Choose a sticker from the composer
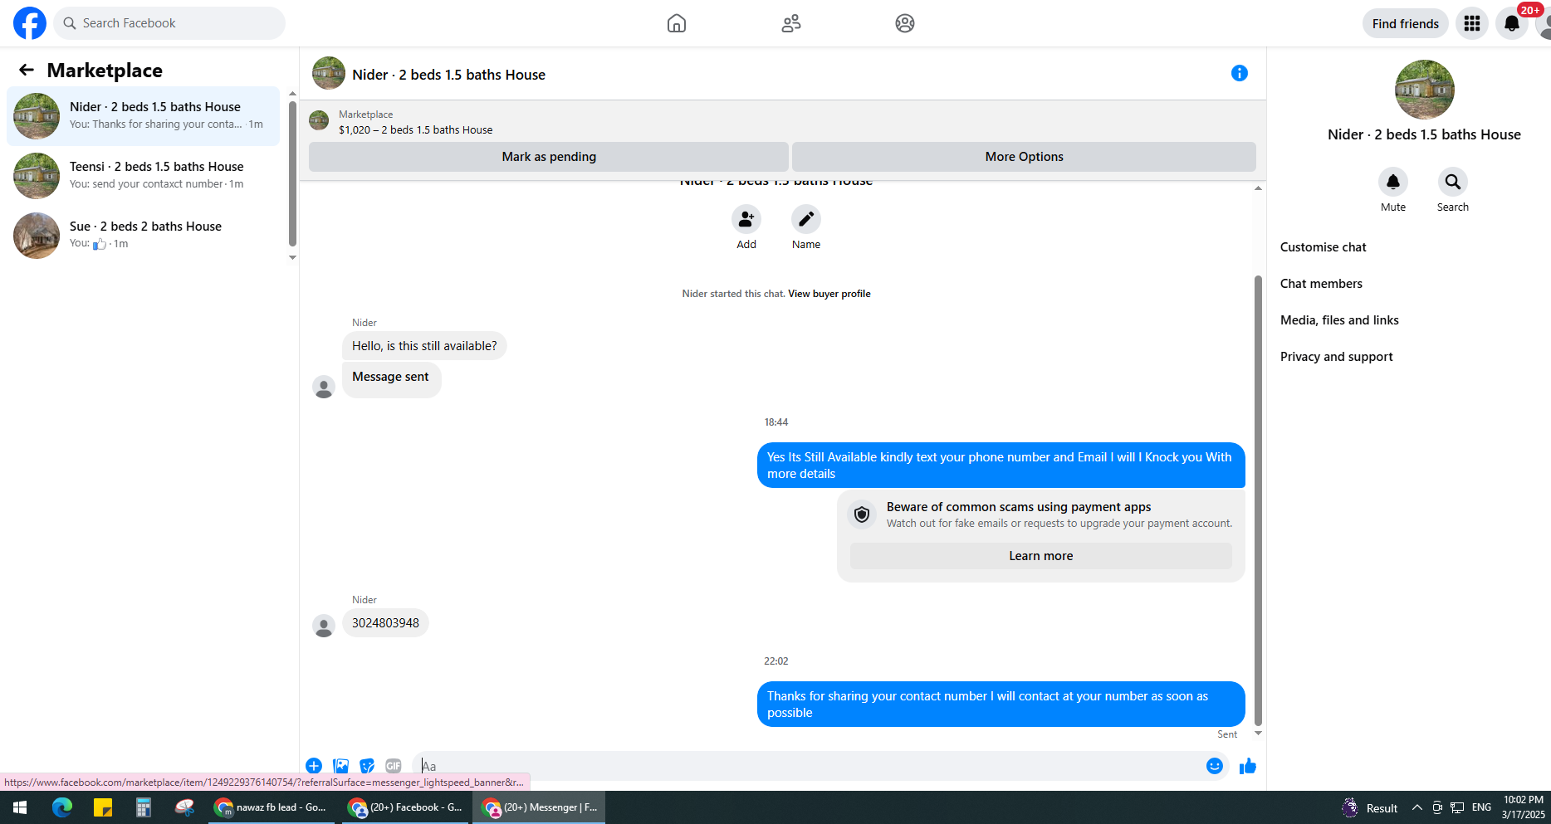Viewport: 1551px width, 824px height. 367,766
